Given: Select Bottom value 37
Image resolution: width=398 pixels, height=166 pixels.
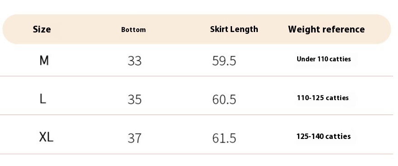Looking at the screenshot, I should click(134, 138).
